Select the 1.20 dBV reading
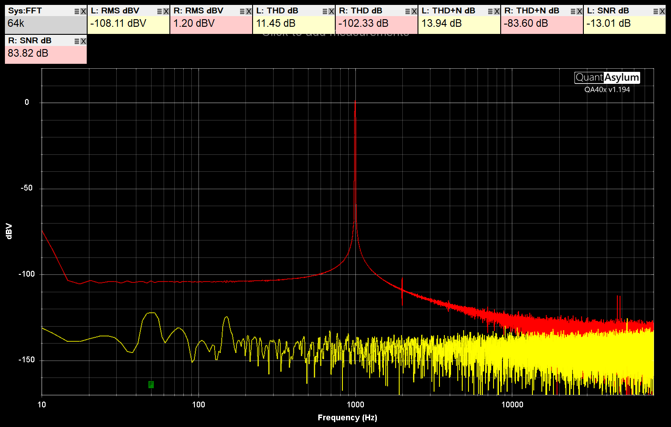The width and height of the screenshot is (671, 427). 194,23
